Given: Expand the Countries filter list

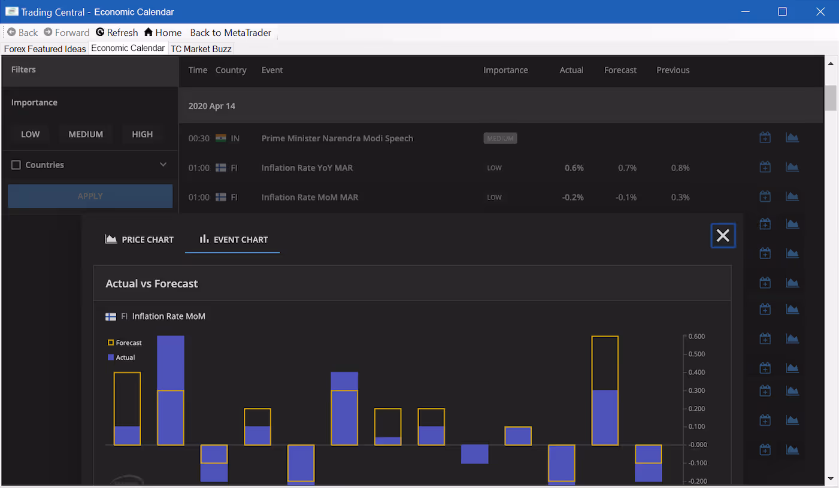Looking at the screenshot, I should (162, 164).
